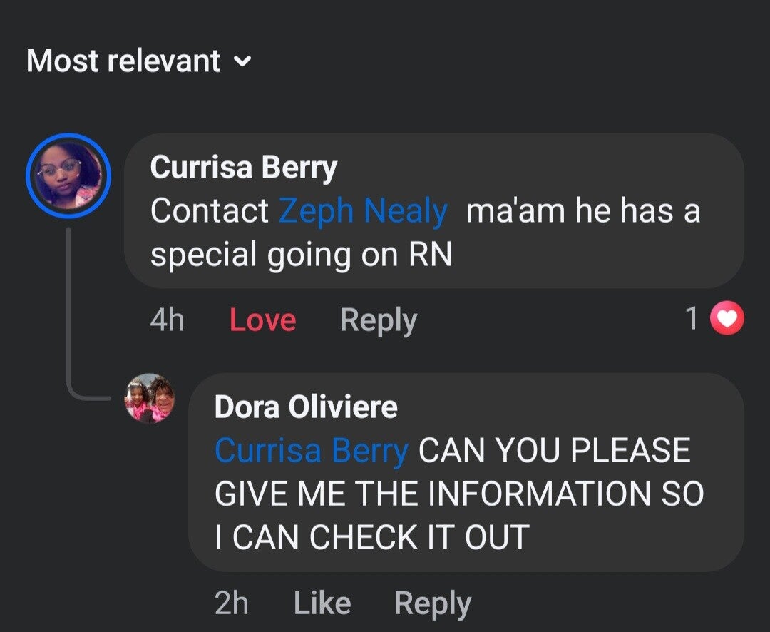The height and width of the screenshot is (632, 770).
Task: Click the chevron beside Most relevant
Action: coord(242,62)
